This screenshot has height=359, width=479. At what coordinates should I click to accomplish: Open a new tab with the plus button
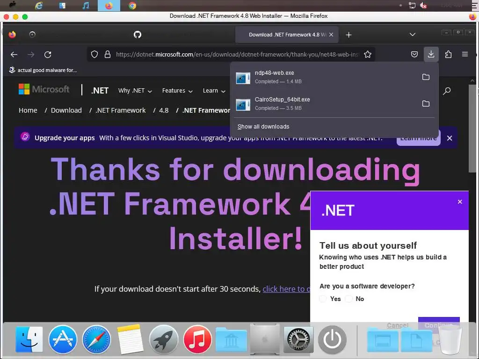tap(348, 35)
